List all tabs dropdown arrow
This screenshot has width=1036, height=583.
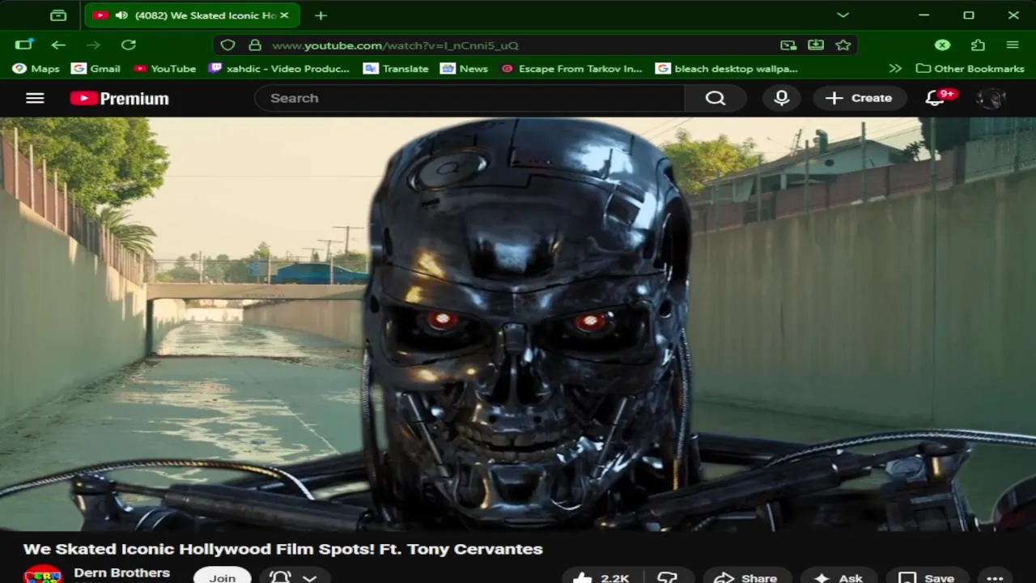[843, 15]
